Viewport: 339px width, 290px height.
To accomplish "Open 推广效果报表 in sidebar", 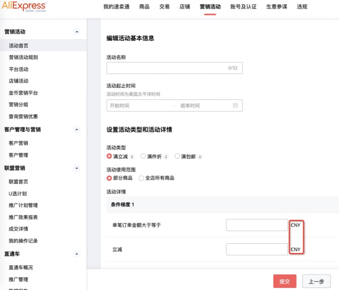I will (x=23, y=217).
